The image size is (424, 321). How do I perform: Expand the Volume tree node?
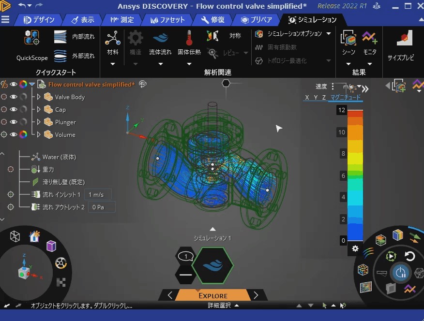click(38, 134)
